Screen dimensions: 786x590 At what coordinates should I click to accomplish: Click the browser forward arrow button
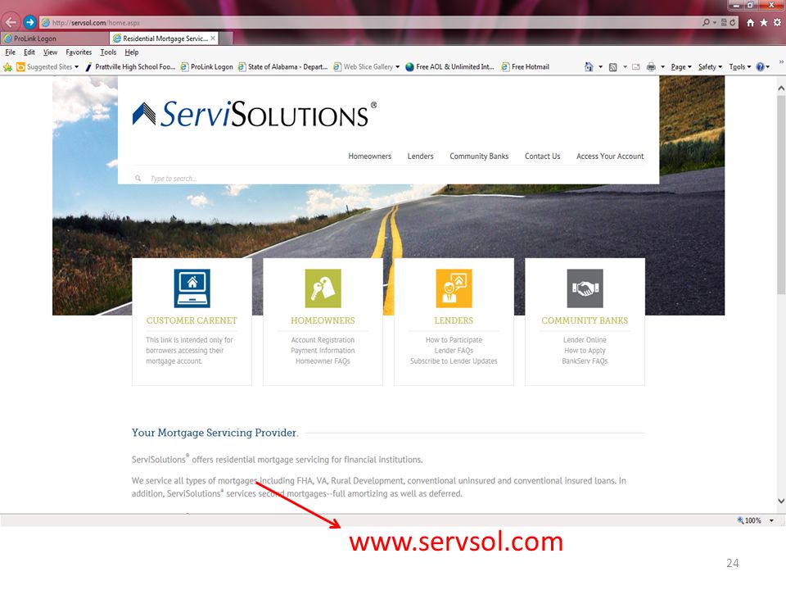30,22
